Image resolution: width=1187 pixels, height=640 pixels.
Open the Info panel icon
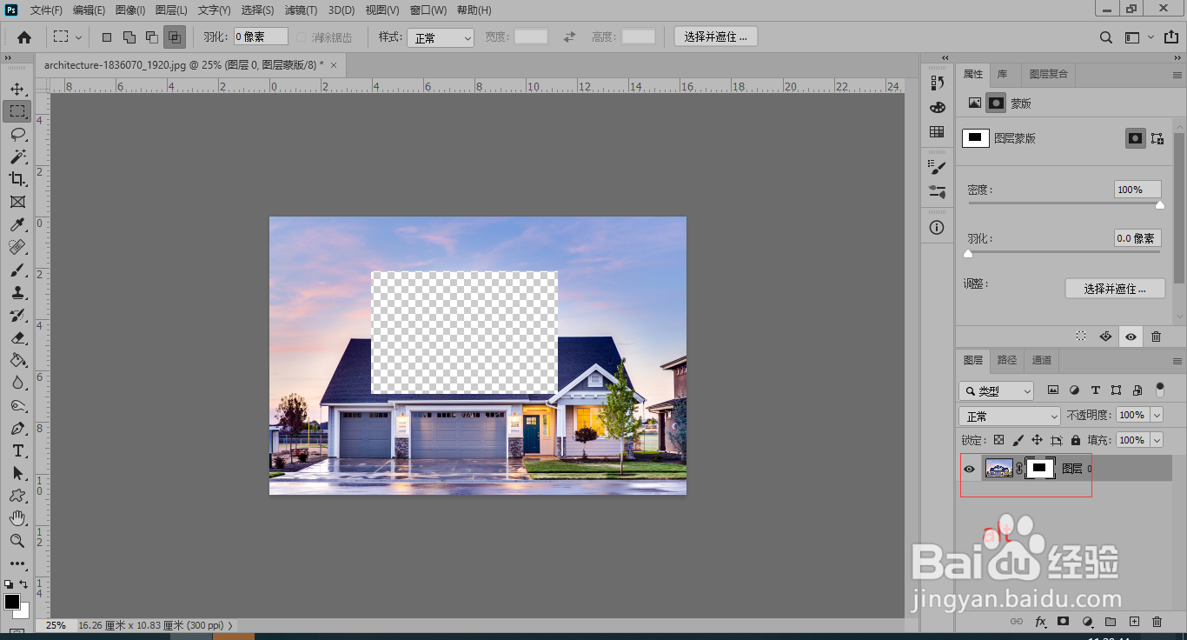(937, 228)
